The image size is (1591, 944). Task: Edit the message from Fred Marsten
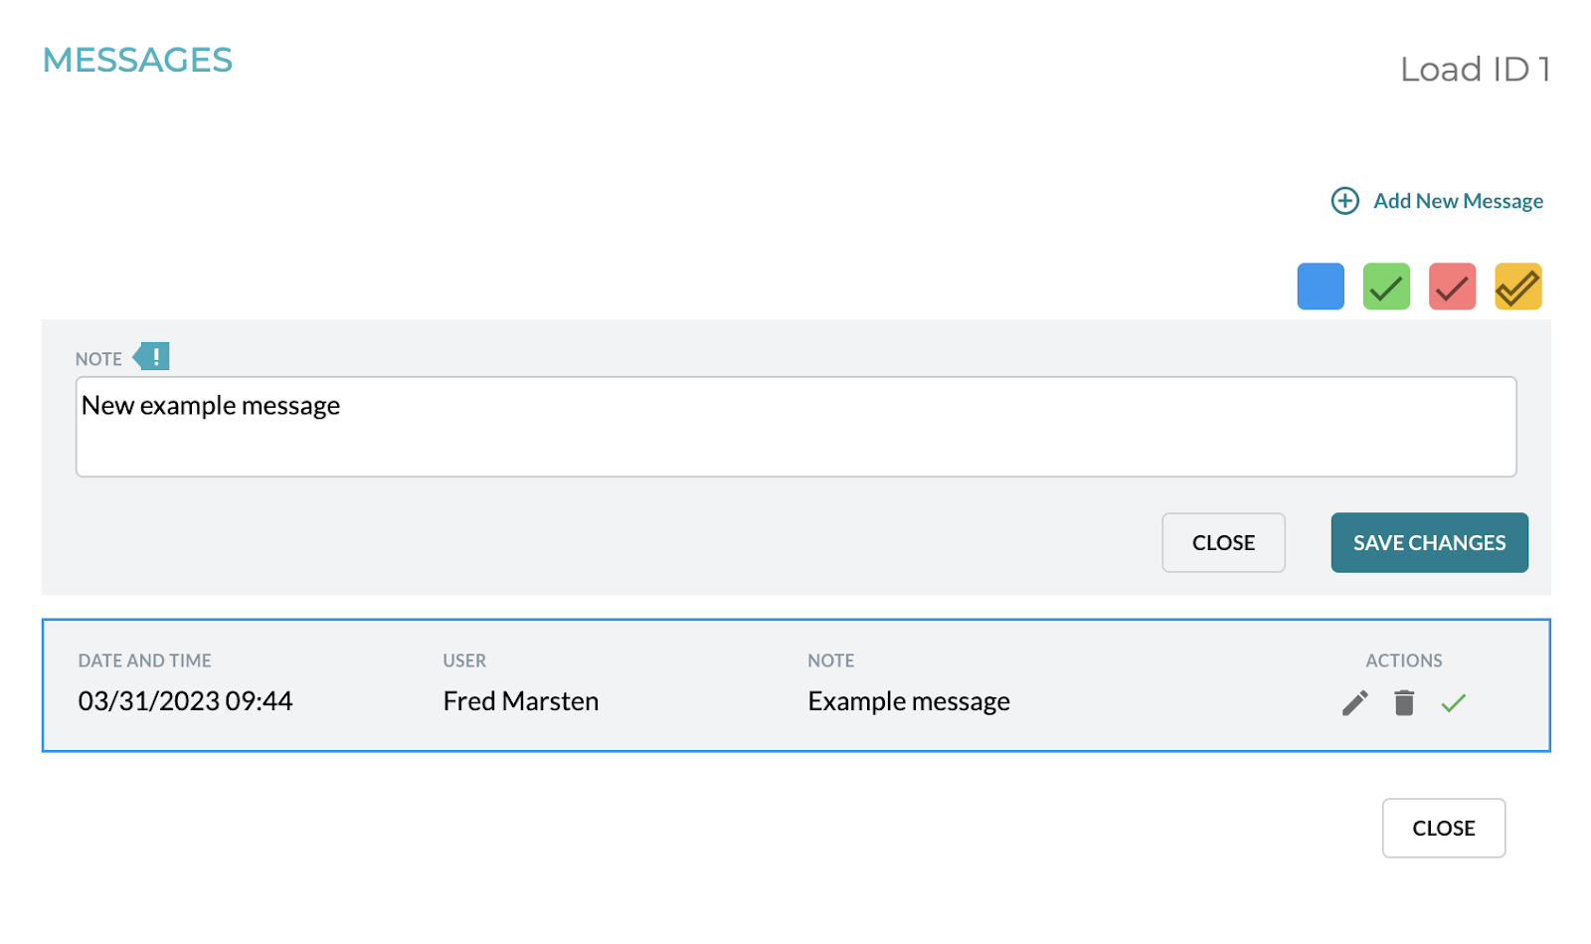(x=1353, y=702)
